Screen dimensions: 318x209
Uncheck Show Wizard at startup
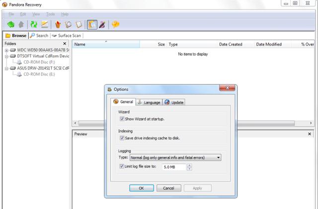(x=122, y=119)
